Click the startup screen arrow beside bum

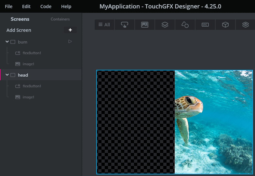[70, 42]
